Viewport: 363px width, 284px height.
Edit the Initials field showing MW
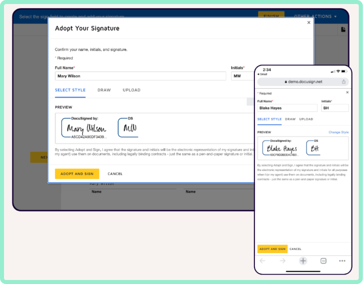(243, 76)
